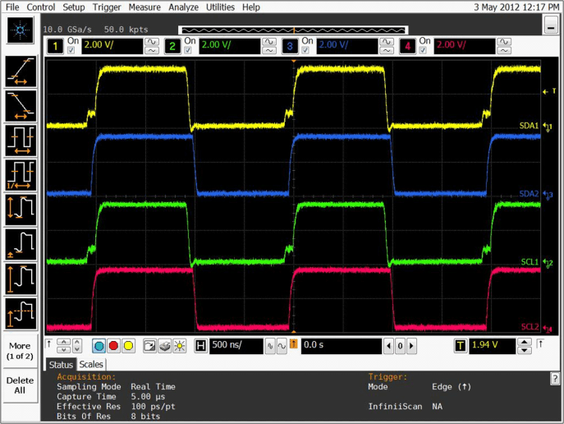Open the Trigger menu
This screenshot has width=564, height=424.
click(x=106, y=7)
